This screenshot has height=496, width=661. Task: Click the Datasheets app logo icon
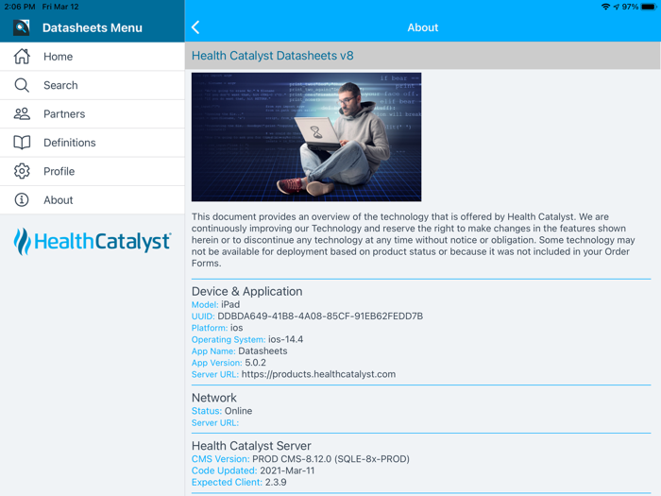pos(22,27)
